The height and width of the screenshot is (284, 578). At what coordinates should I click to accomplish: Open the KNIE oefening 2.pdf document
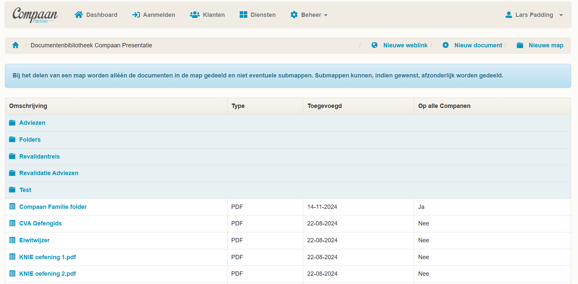[x=48, y=274]
